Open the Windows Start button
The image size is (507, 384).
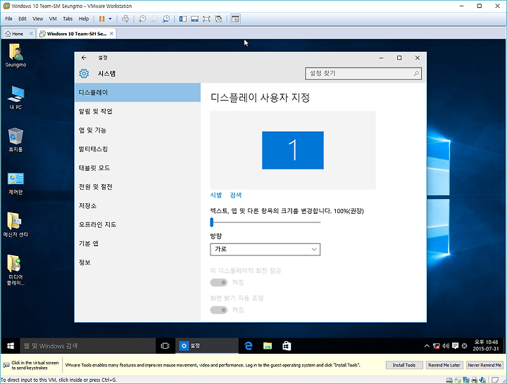click(x=11, y=346)
